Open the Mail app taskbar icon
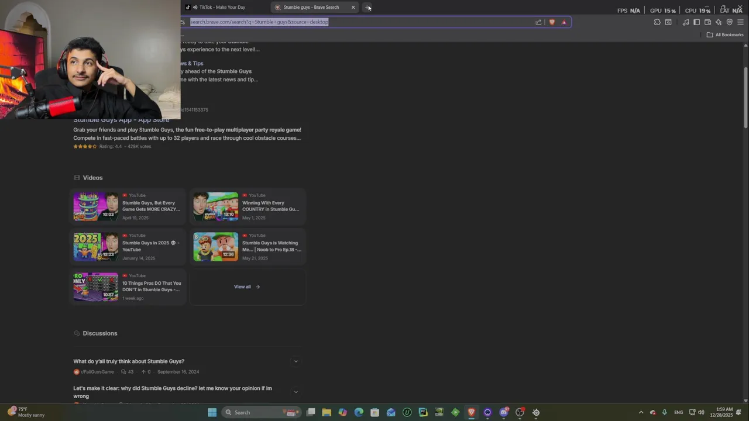749x421 pixels. point(391,412)
